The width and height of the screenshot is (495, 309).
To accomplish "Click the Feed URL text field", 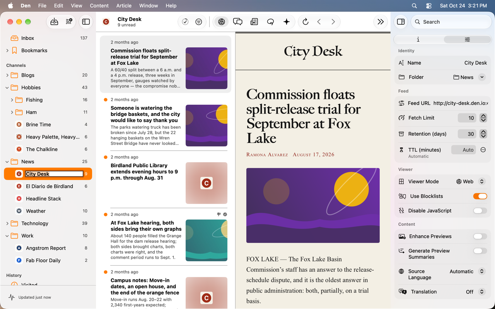I will (460, 104).
